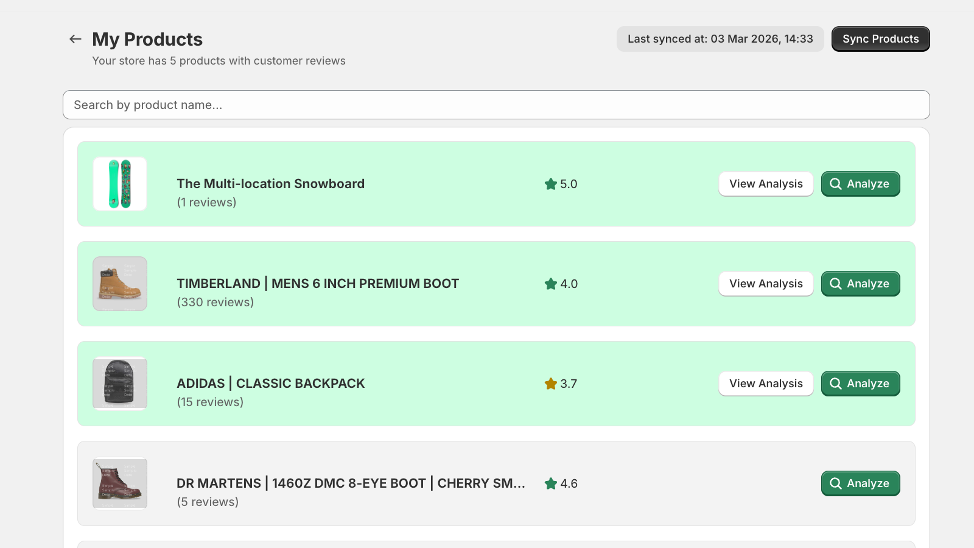Click the back arrow beside My Products
Image resolution: width=974 pixels, height=548 pixels.
75,39
